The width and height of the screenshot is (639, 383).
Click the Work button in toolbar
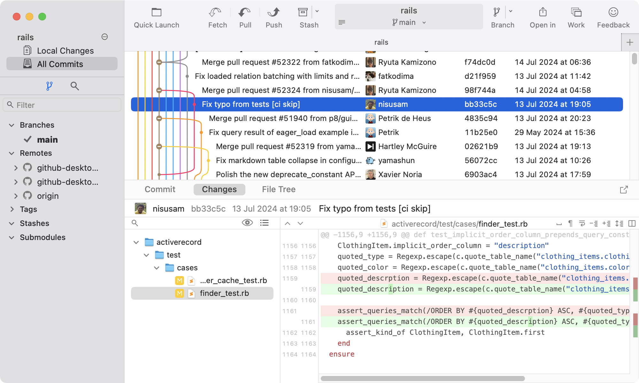pyautogui.click(x=576, y=17)
